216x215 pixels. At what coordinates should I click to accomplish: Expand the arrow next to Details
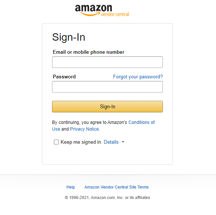coord(123,142)
